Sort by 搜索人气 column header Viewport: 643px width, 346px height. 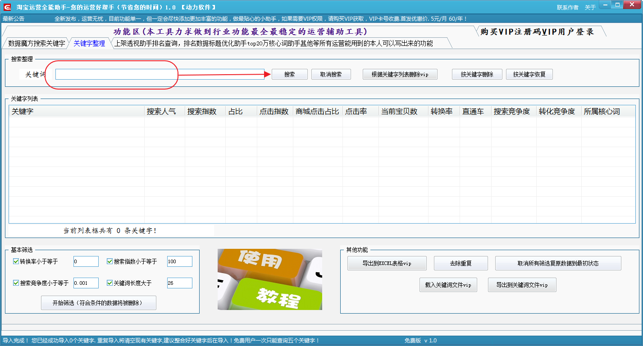[x=164, y=112]
